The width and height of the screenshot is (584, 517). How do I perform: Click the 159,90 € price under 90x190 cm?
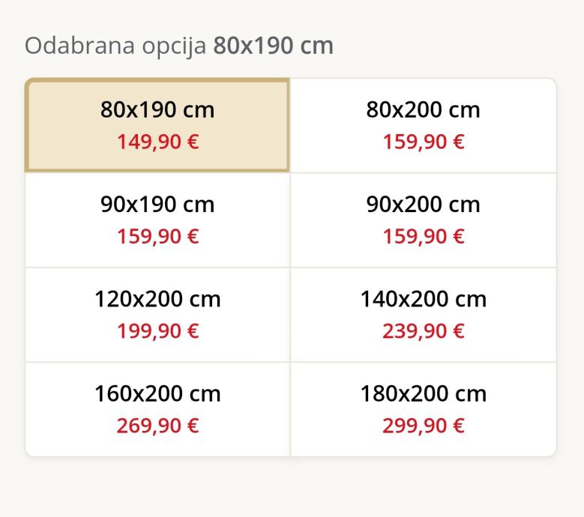pos(157,237)
